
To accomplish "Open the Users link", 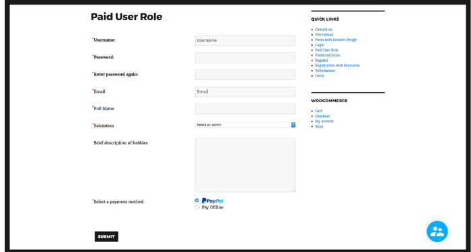I will [320, 75].
